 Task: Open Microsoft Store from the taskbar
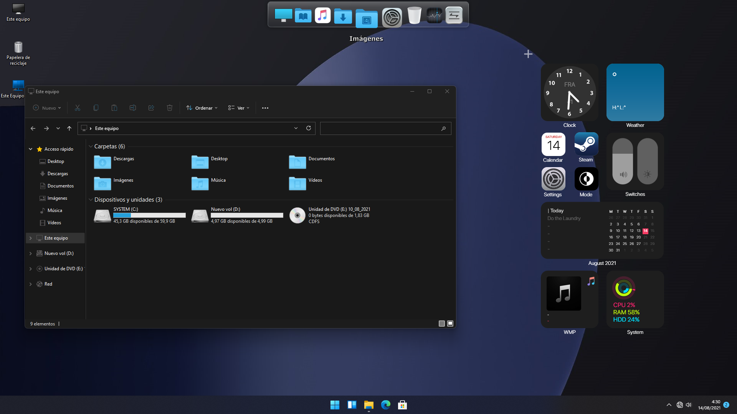point(402,405)
